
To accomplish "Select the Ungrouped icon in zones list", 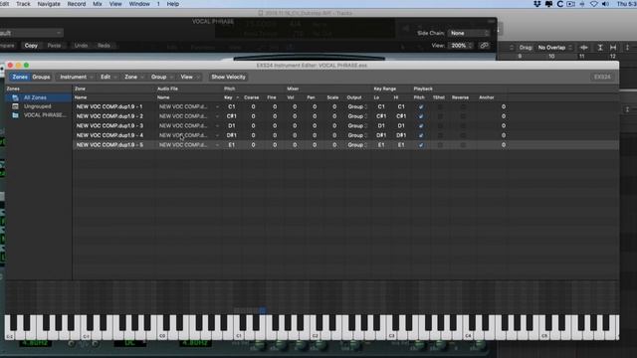I will tap(16, 106).
